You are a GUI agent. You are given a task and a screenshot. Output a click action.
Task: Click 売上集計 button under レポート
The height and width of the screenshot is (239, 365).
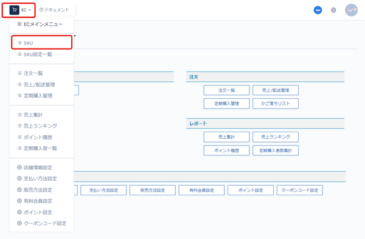point(226,137)
